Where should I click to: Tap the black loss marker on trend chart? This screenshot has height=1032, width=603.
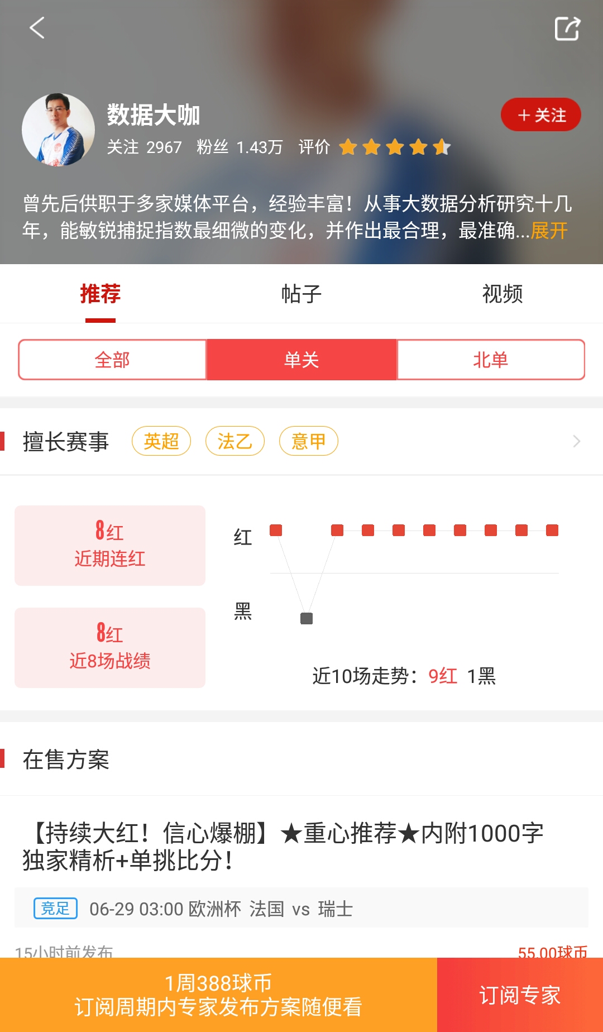tap(307, 618)
